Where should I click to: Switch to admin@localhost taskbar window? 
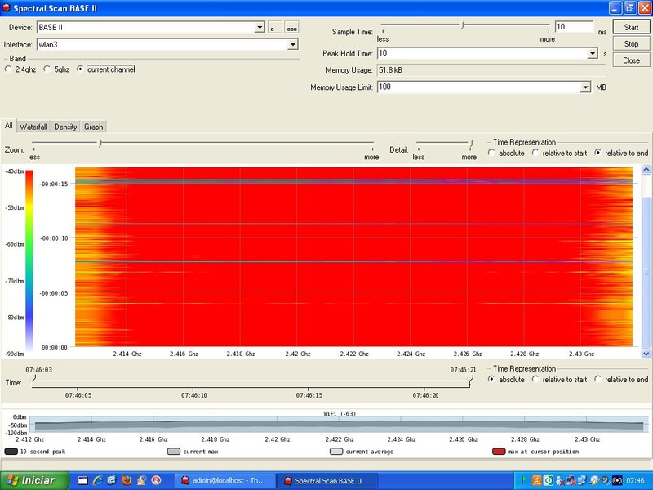click(224, 481)
